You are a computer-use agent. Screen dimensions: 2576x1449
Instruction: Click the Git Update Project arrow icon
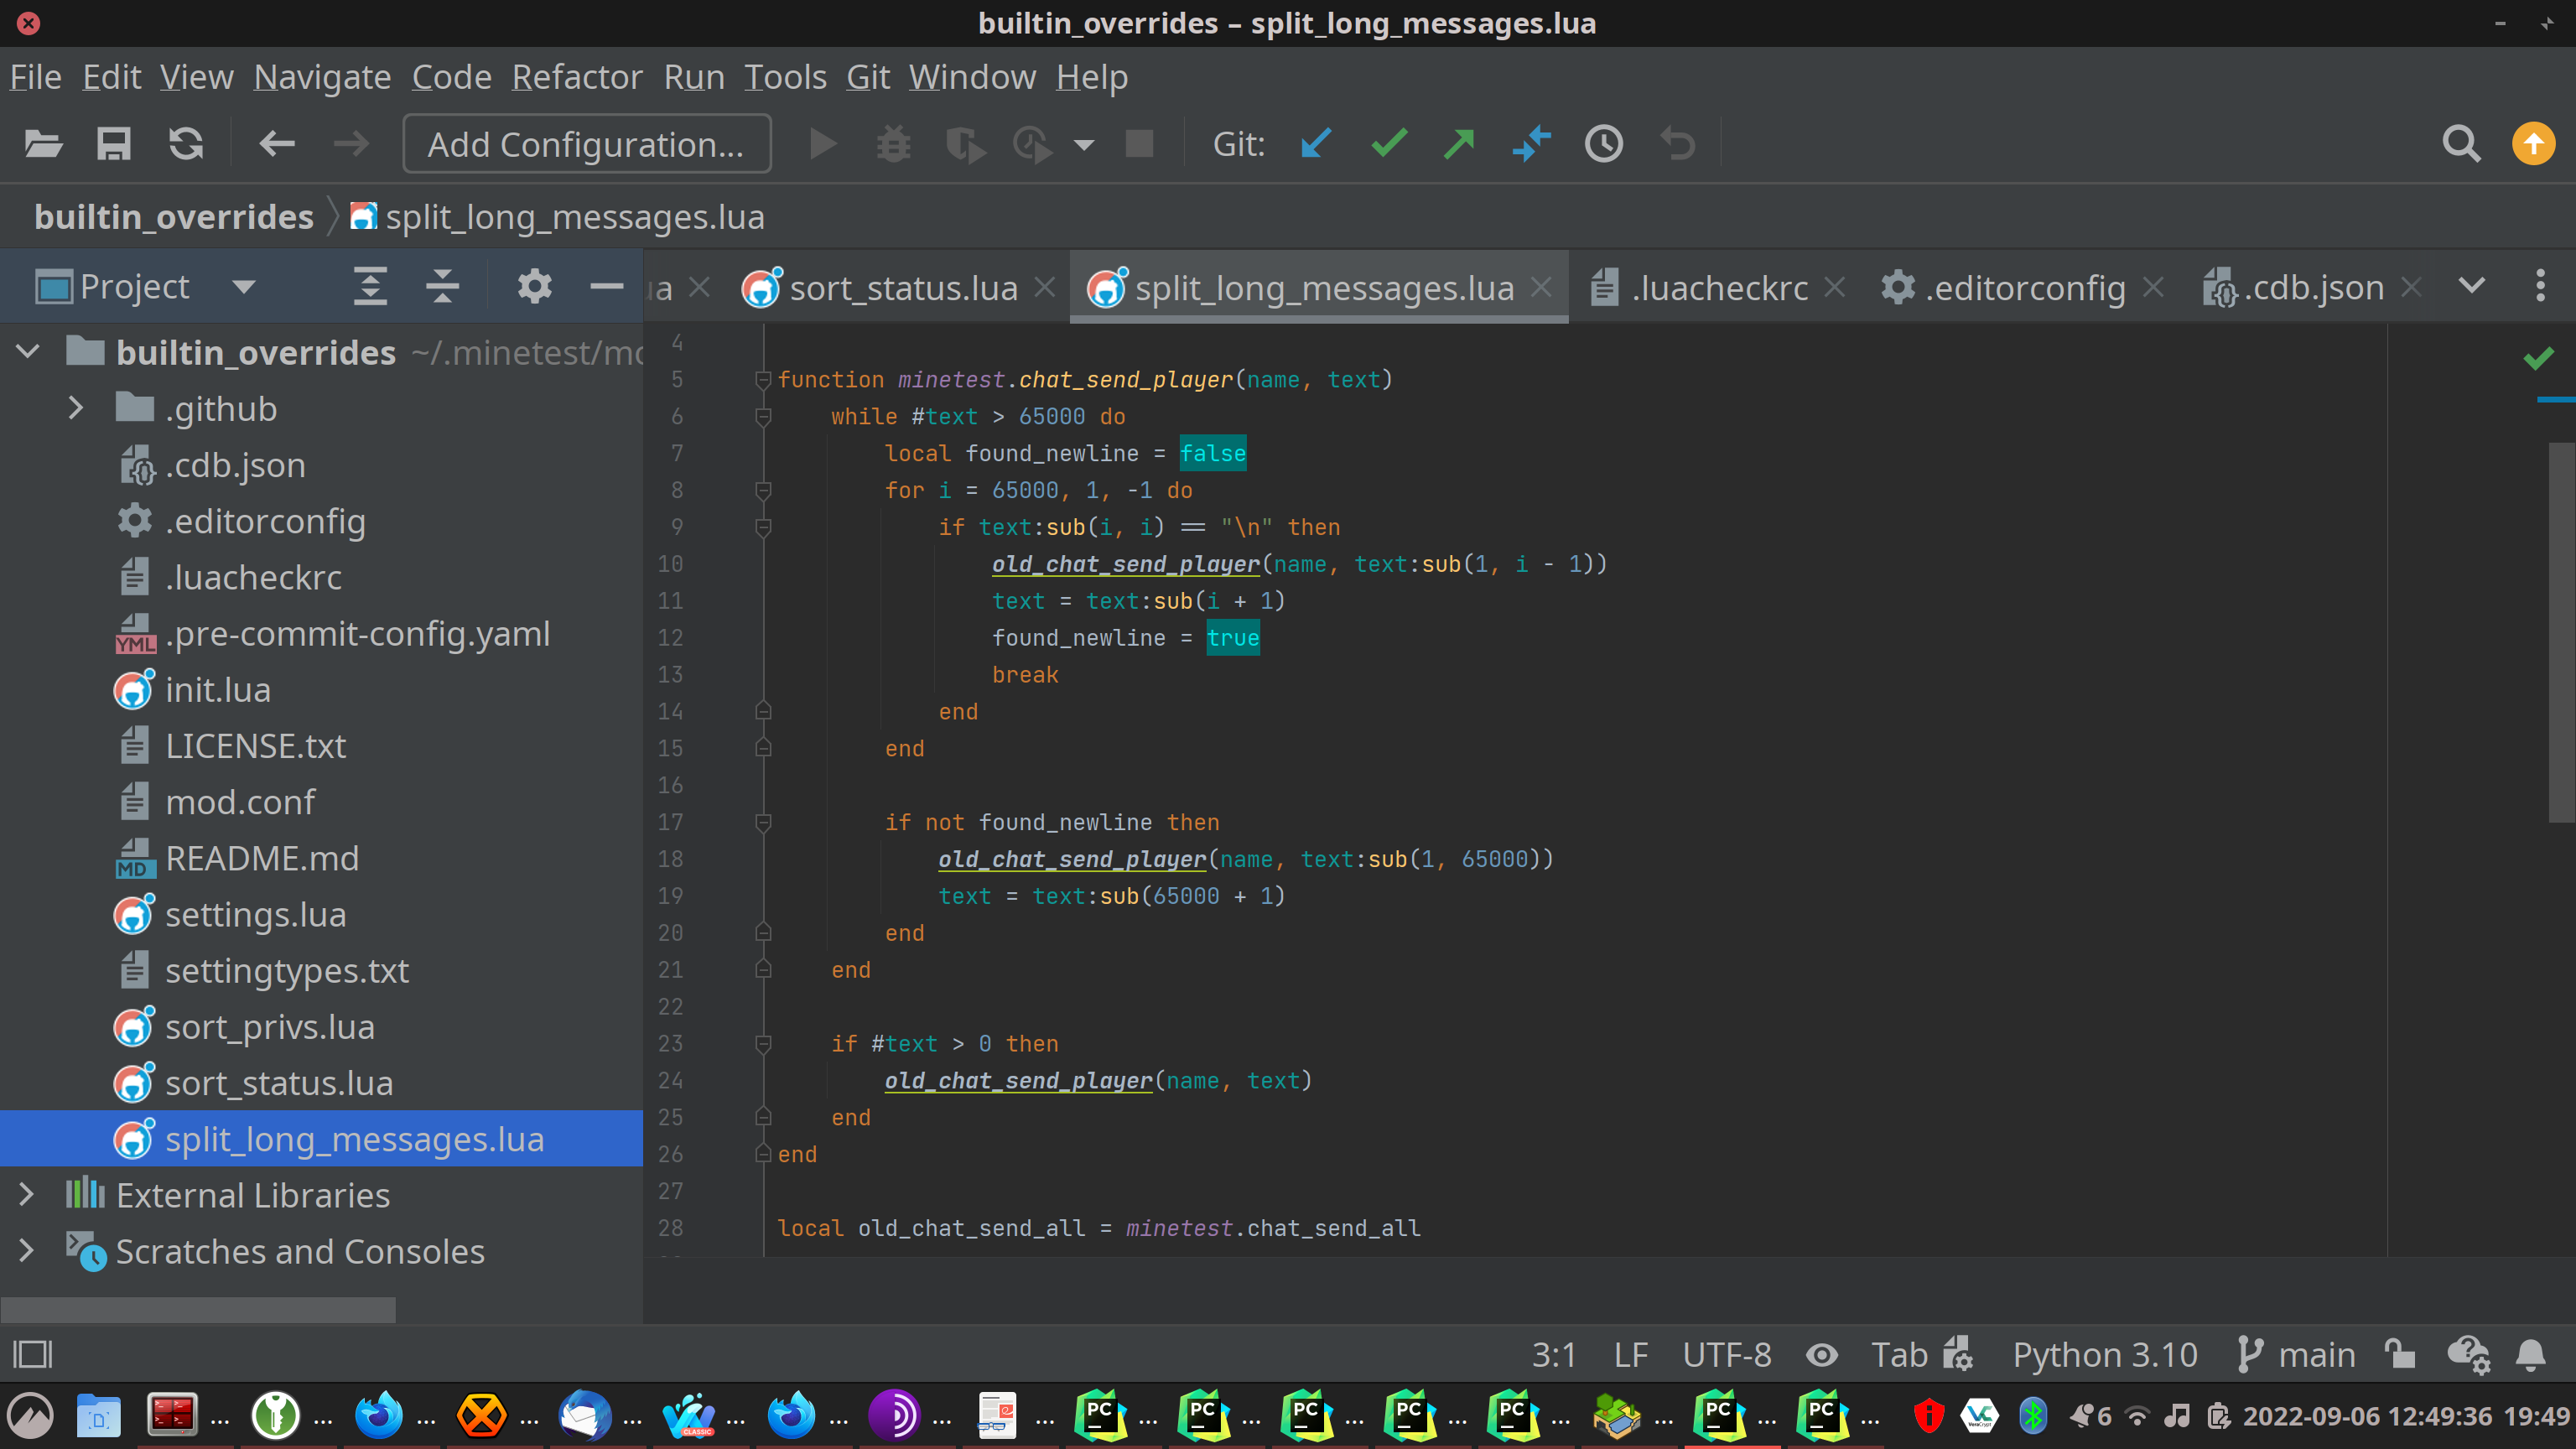[1316, 144]
